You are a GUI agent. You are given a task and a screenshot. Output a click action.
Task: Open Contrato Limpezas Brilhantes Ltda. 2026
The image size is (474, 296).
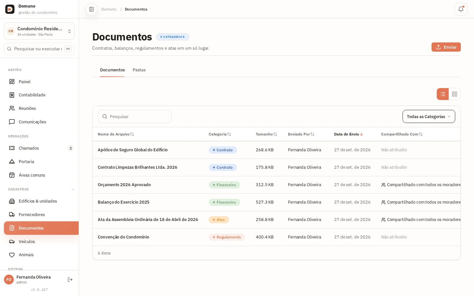(138, 167)
